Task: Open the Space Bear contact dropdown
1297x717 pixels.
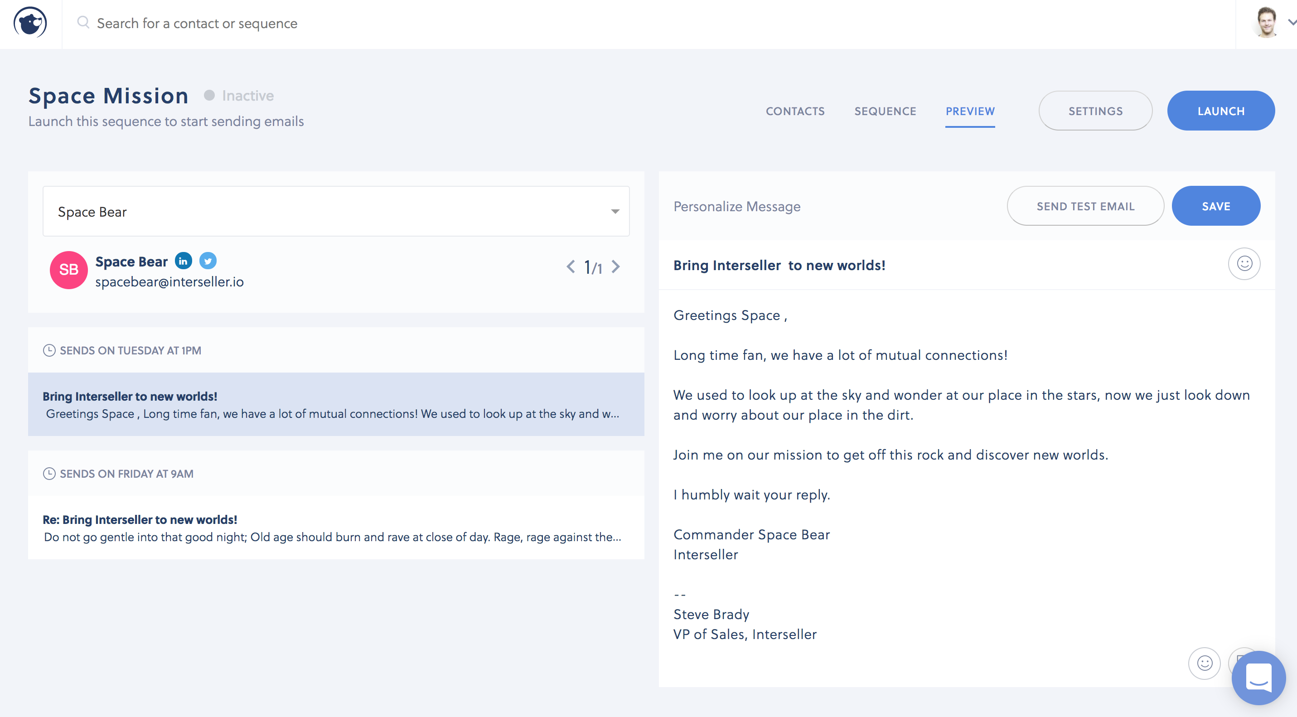Action: [336, 212]
